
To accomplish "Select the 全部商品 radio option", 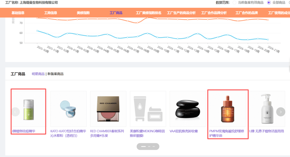I will tap(276, 3).
